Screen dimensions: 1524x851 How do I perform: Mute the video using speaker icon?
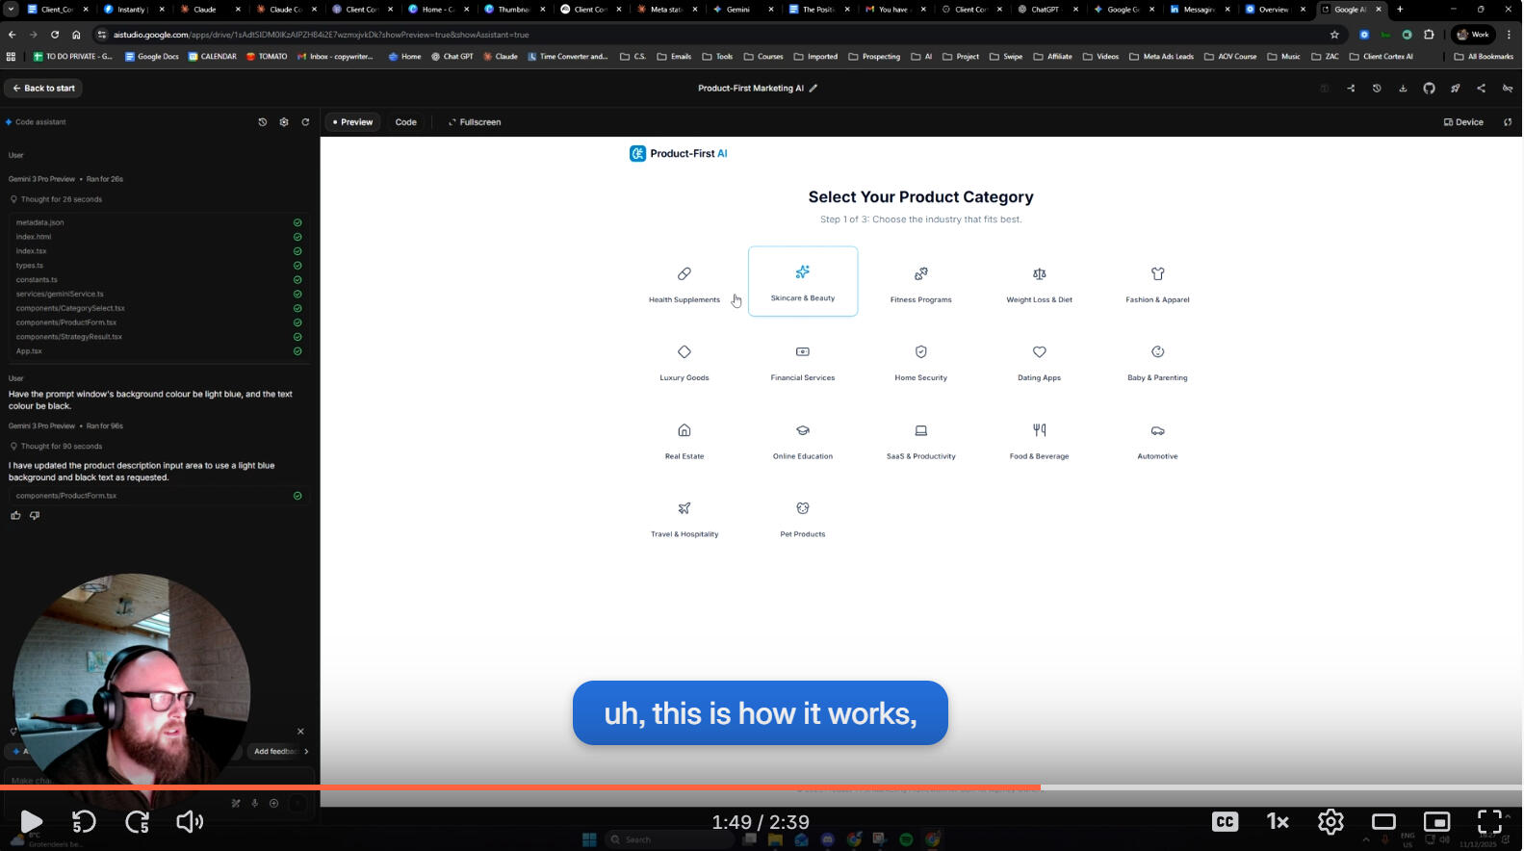[190, 821]
